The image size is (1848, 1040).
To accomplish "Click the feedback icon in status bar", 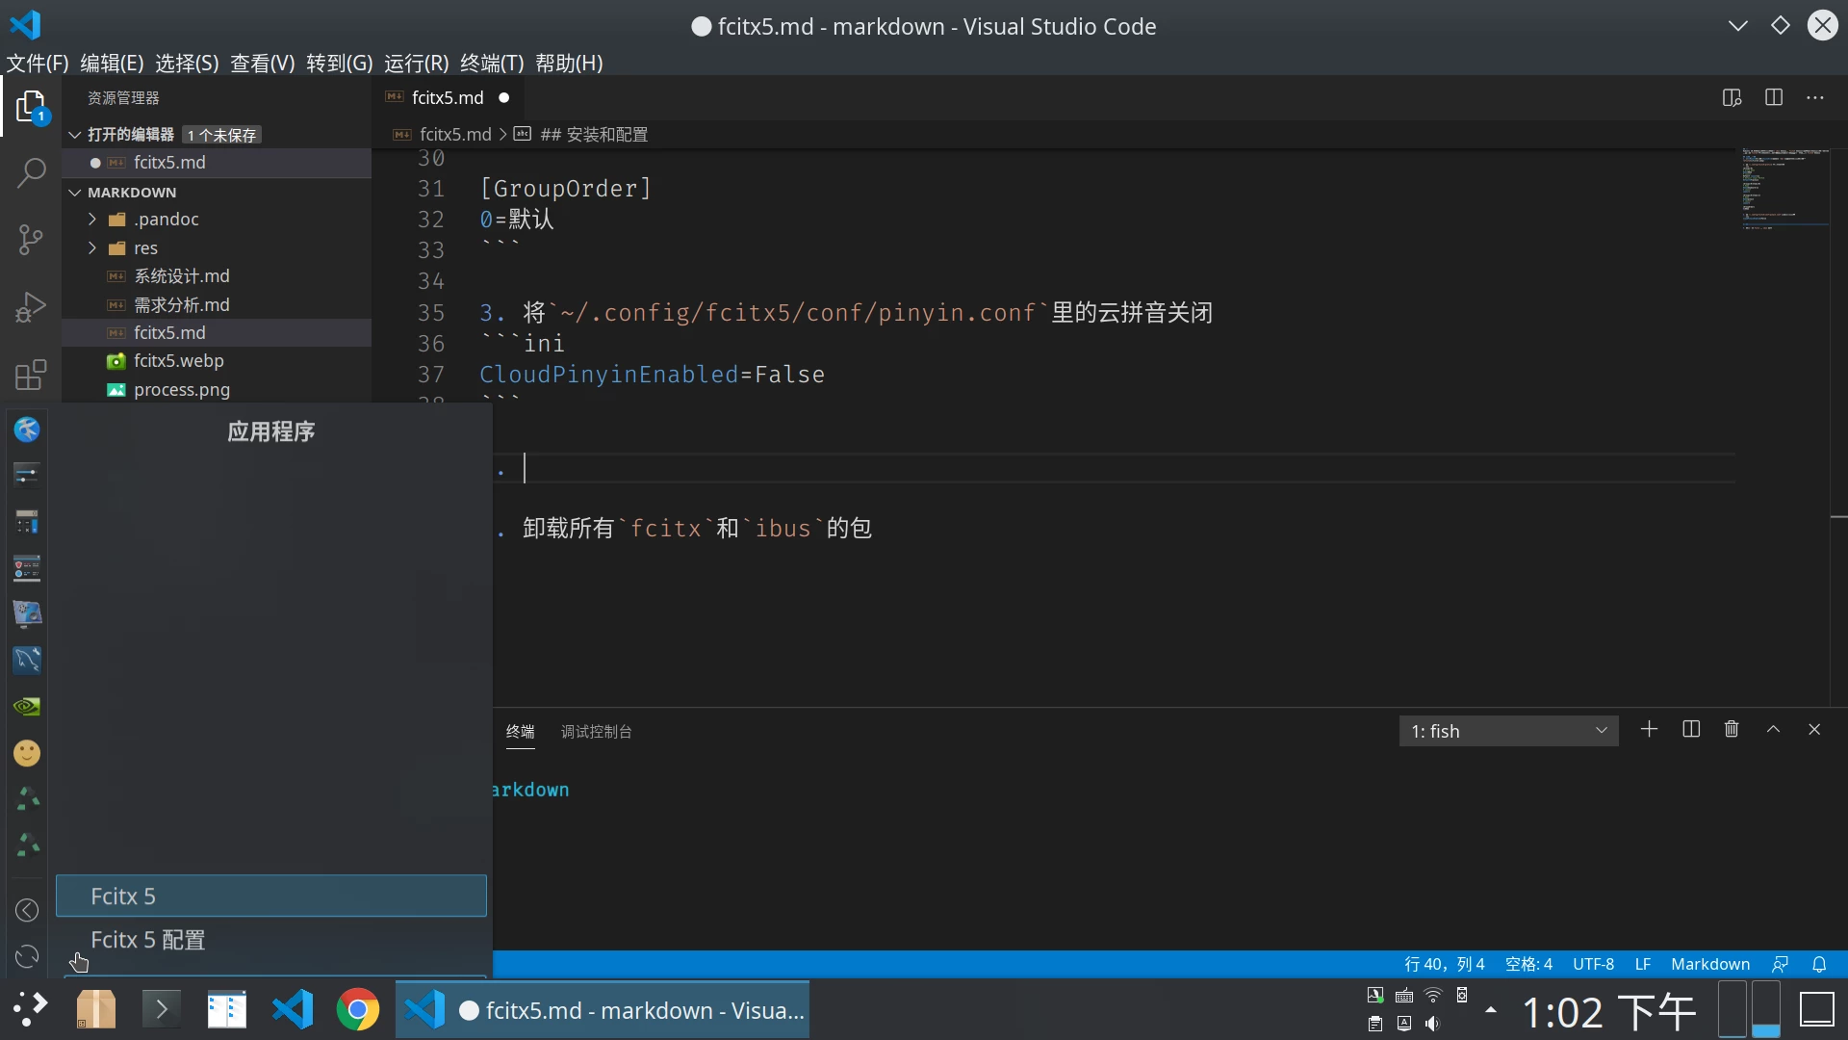I will click(1780, 964).
